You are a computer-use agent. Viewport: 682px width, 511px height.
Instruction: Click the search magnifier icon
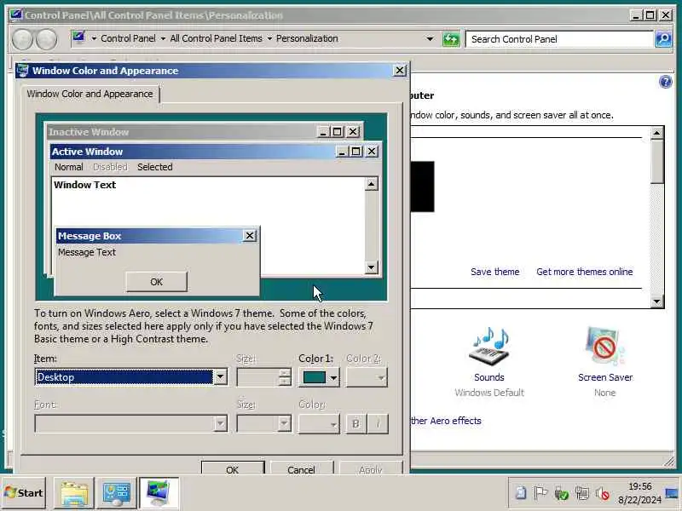tap(663, 39)
